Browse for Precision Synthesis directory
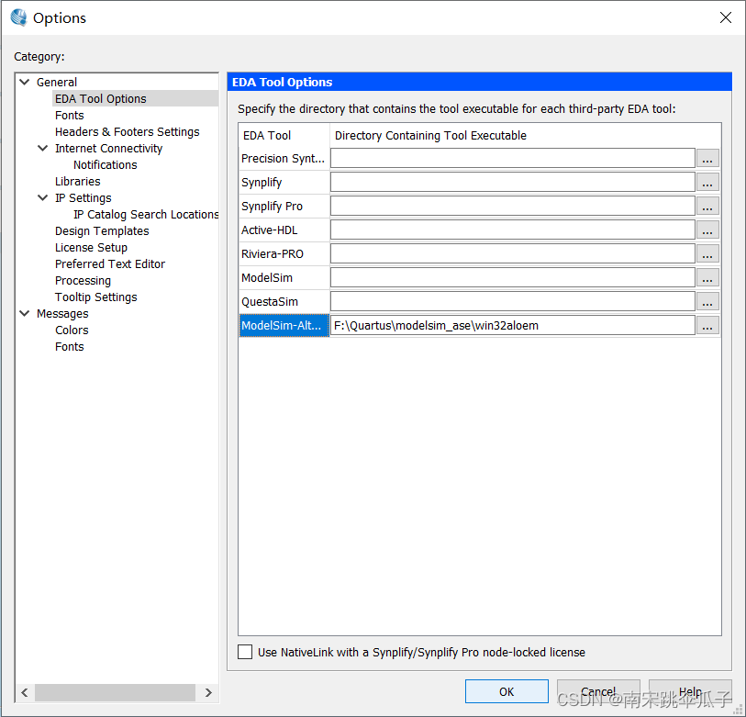 [x=707, y=158]
